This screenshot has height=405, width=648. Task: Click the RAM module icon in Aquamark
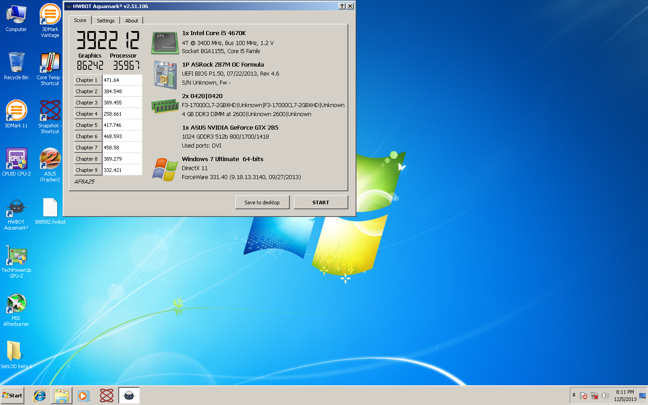tap(165, 107)
